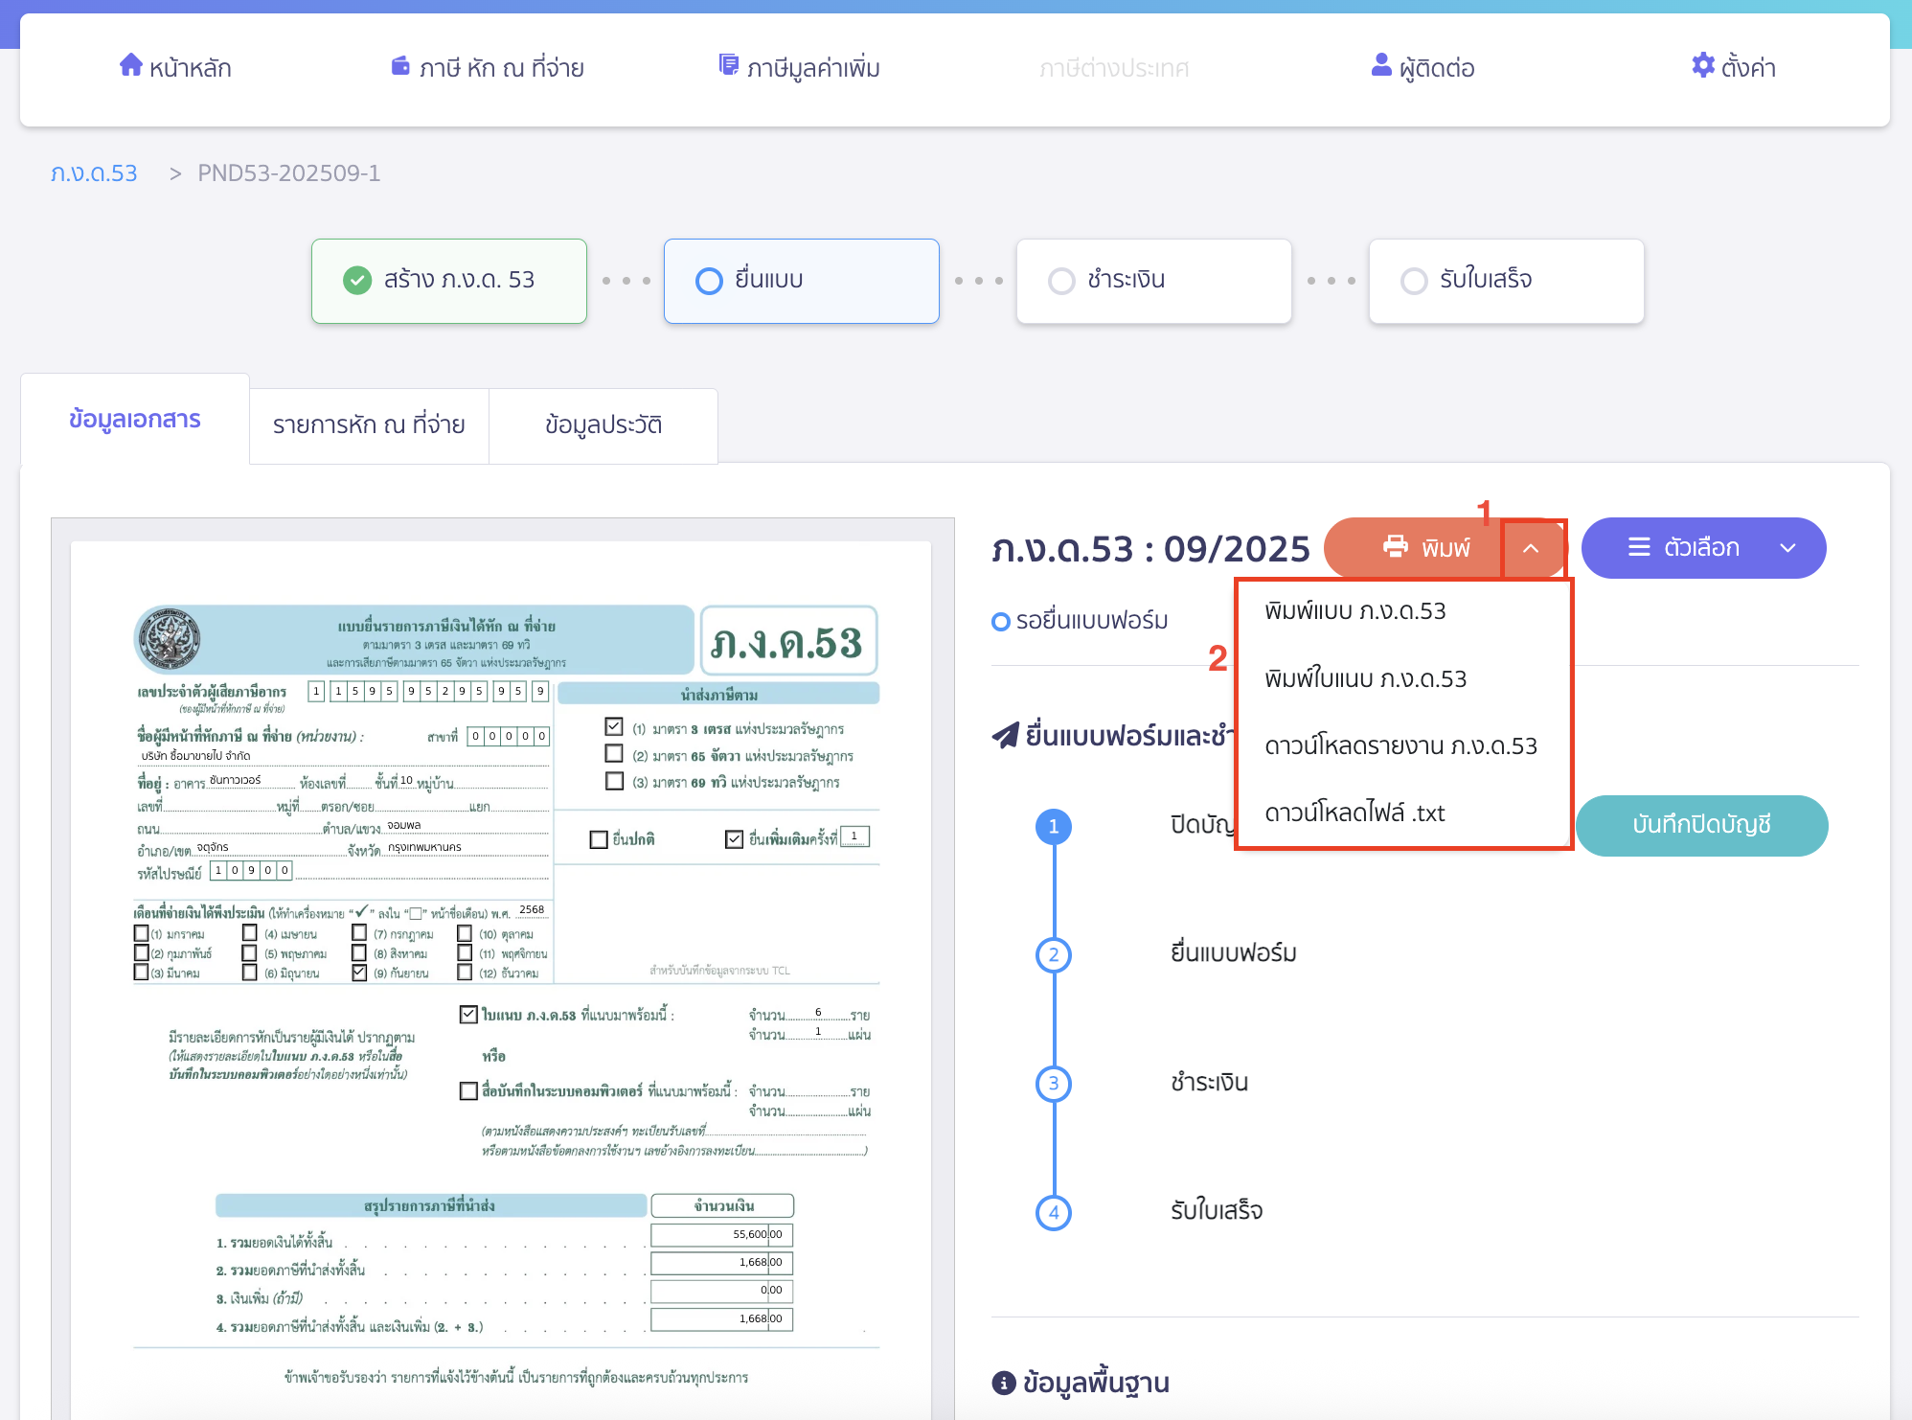Switch to รายการหัก ณ ที่จ่าย tab
The image size is (1912, 1420).
pos(369,425)
